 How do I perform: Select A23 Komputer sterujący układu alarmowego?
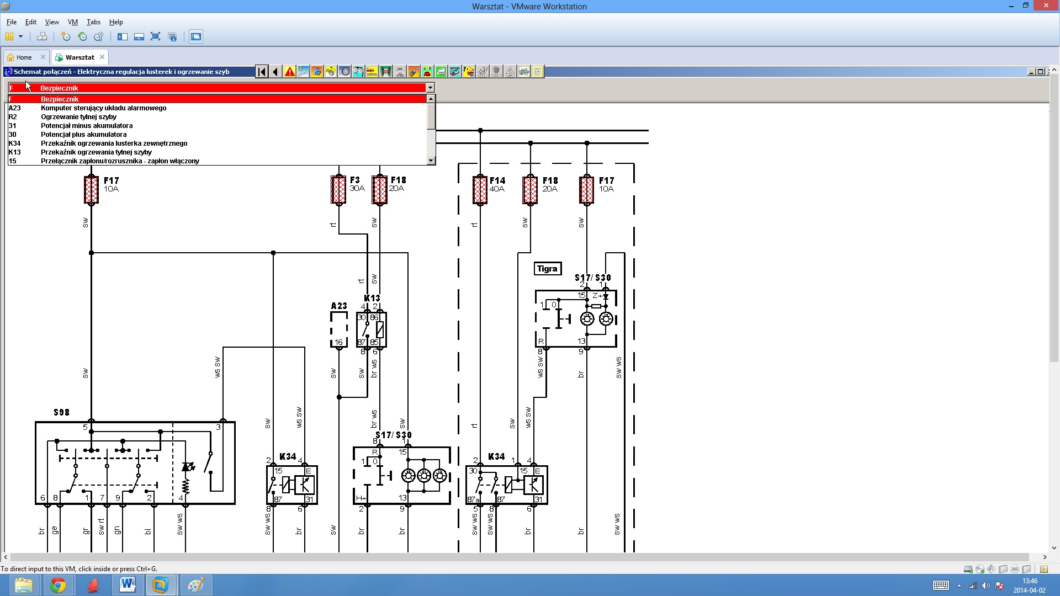(103, 108)
